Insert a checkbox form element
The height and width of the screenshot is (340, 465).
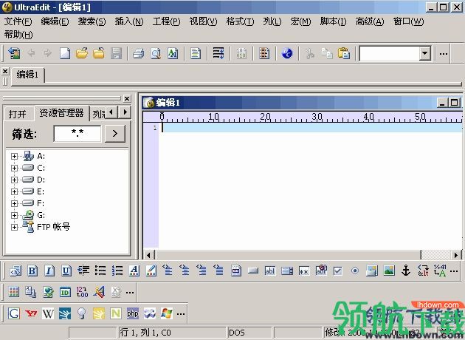click(338, 271)
